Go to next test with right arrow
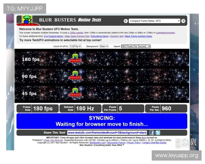 coord(183,21)
